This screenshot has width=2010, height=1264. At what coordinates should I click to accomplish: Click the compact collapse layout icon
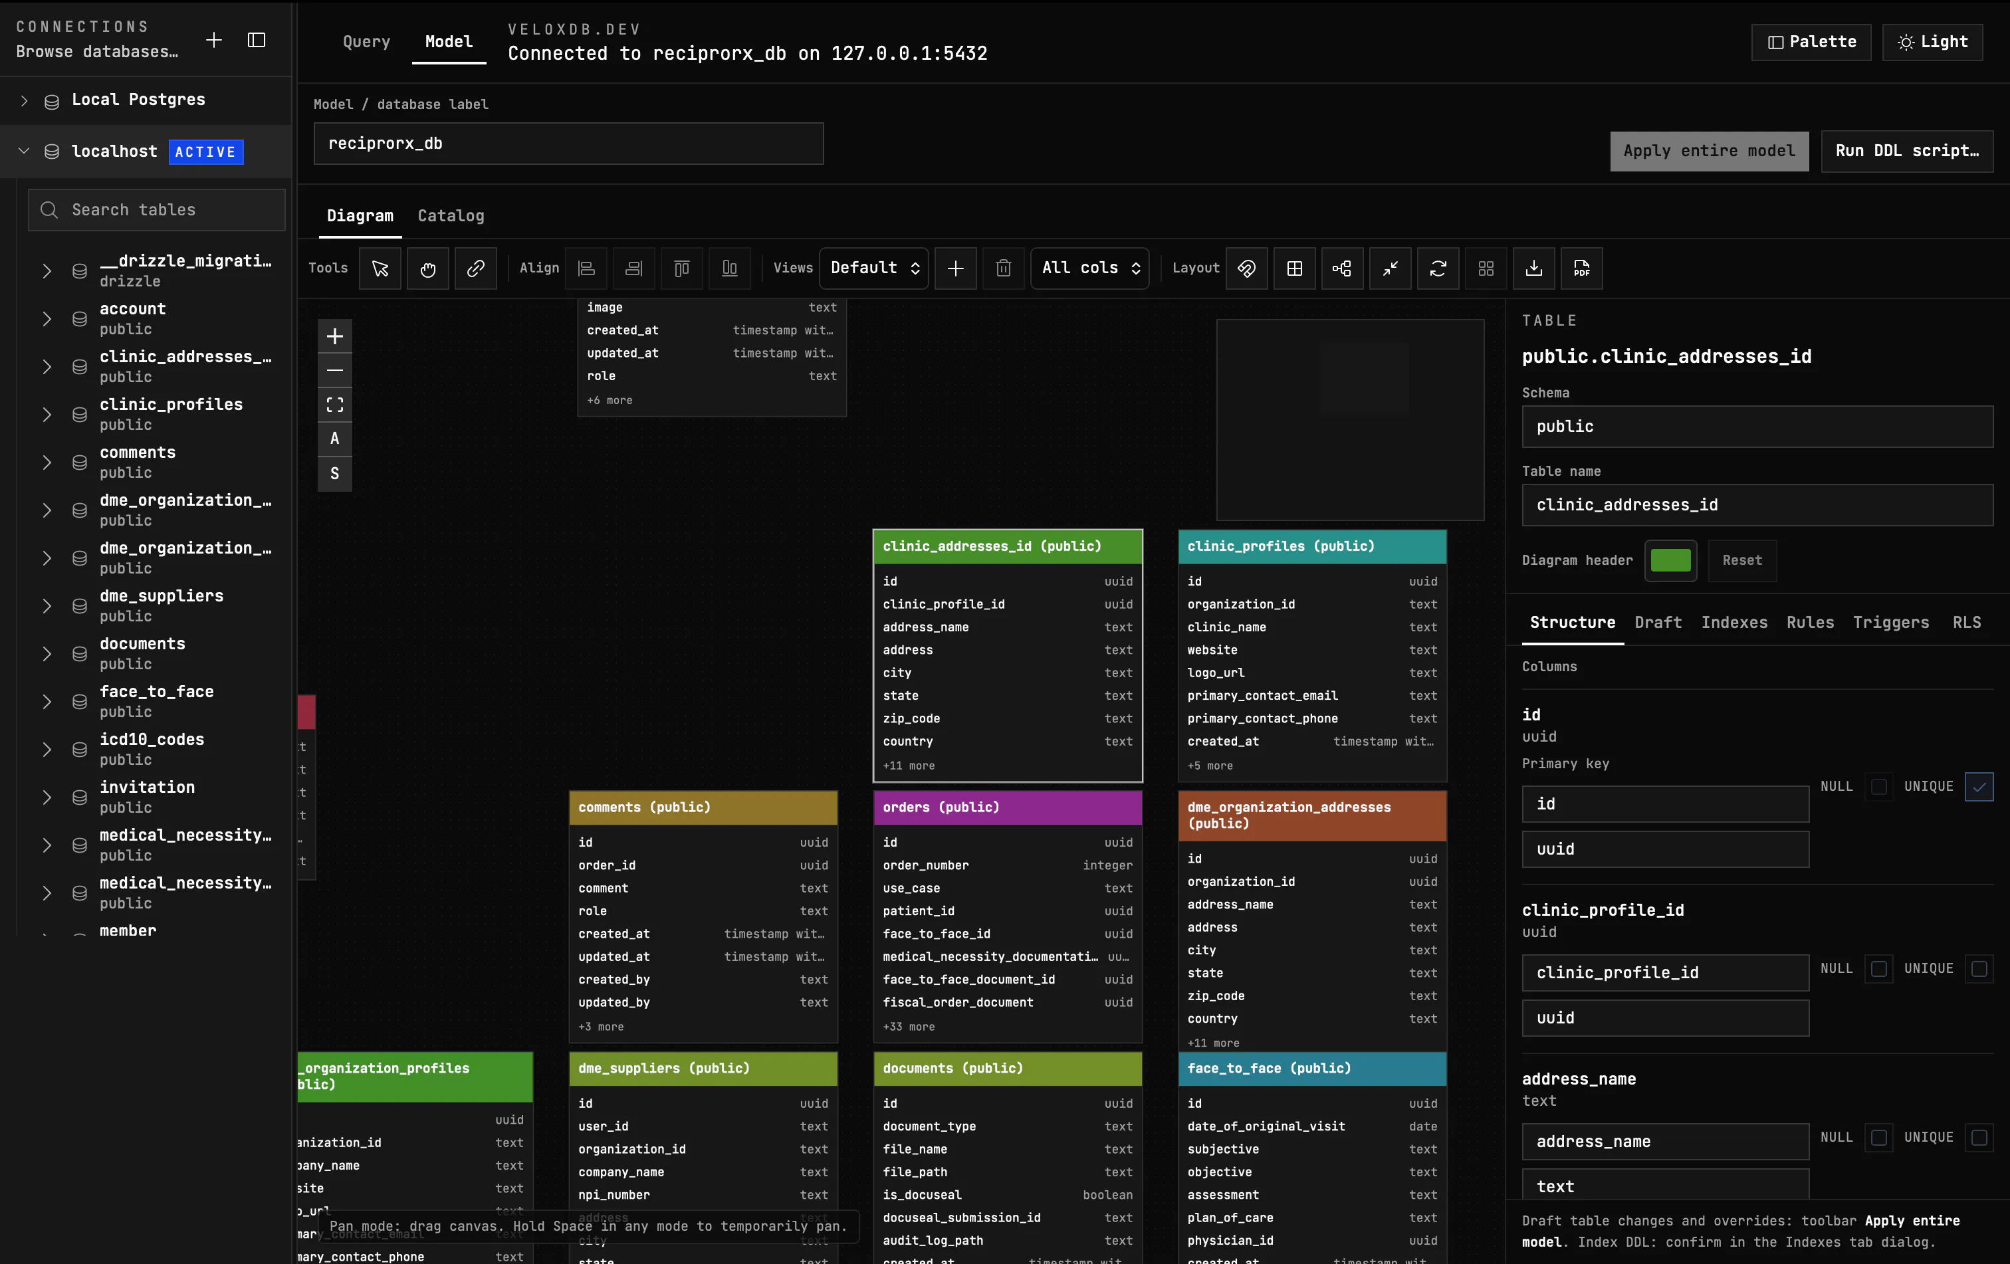[1390, 268]
